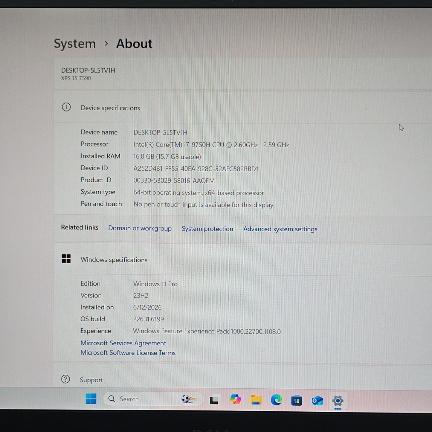Click Experience value Windows Feature Experience Pack
This screenshot has width=432, height=432.
pyautogui.click(x=207, y=332)
